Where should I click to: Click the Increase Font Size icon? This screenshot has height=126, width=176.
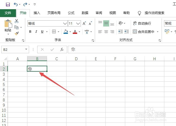click(x=84, y=23)
